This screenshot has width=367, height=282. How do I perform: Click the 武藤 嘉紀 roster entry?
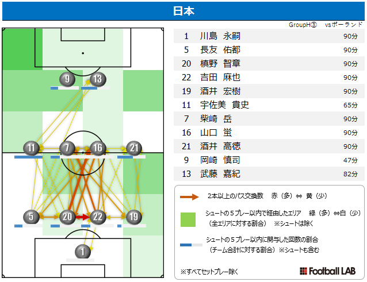click(269, 174)
